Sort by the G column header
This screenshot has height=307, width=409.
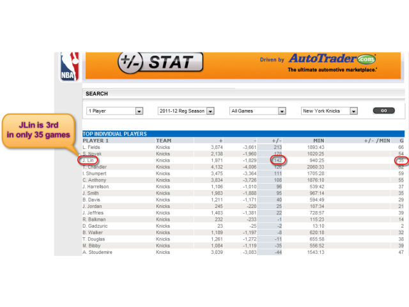[x=401, y=141]
